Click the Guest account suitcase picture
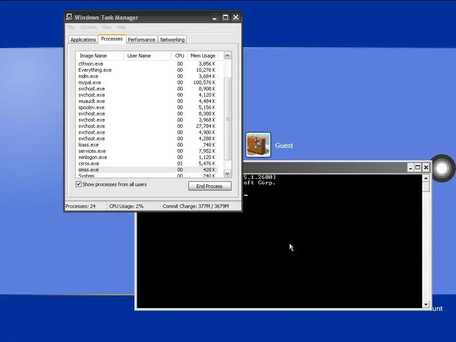Viewport: 456px width, 342px height. tap(258, 145)
